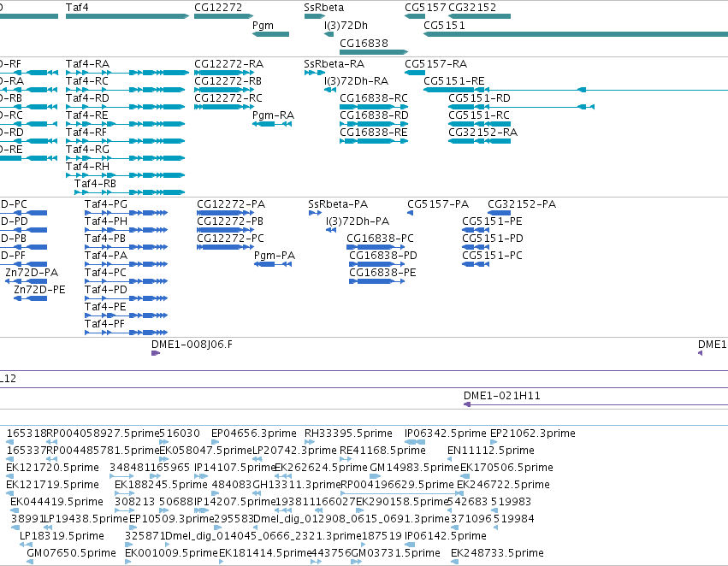Select protein CG12272-PA
Screen dimensions: 728x566
[231, 204]
